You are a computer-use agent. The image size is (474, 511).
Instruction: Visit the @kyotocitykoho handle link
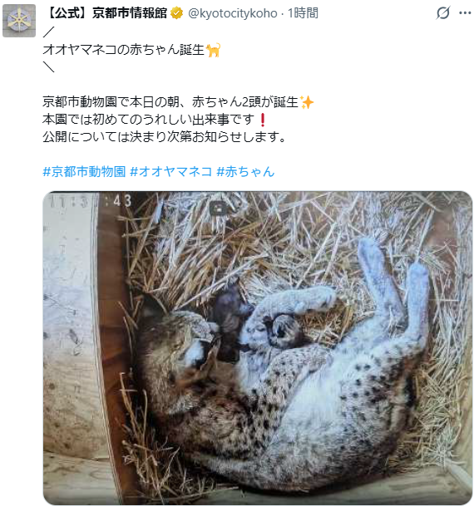tap(233, 13)
